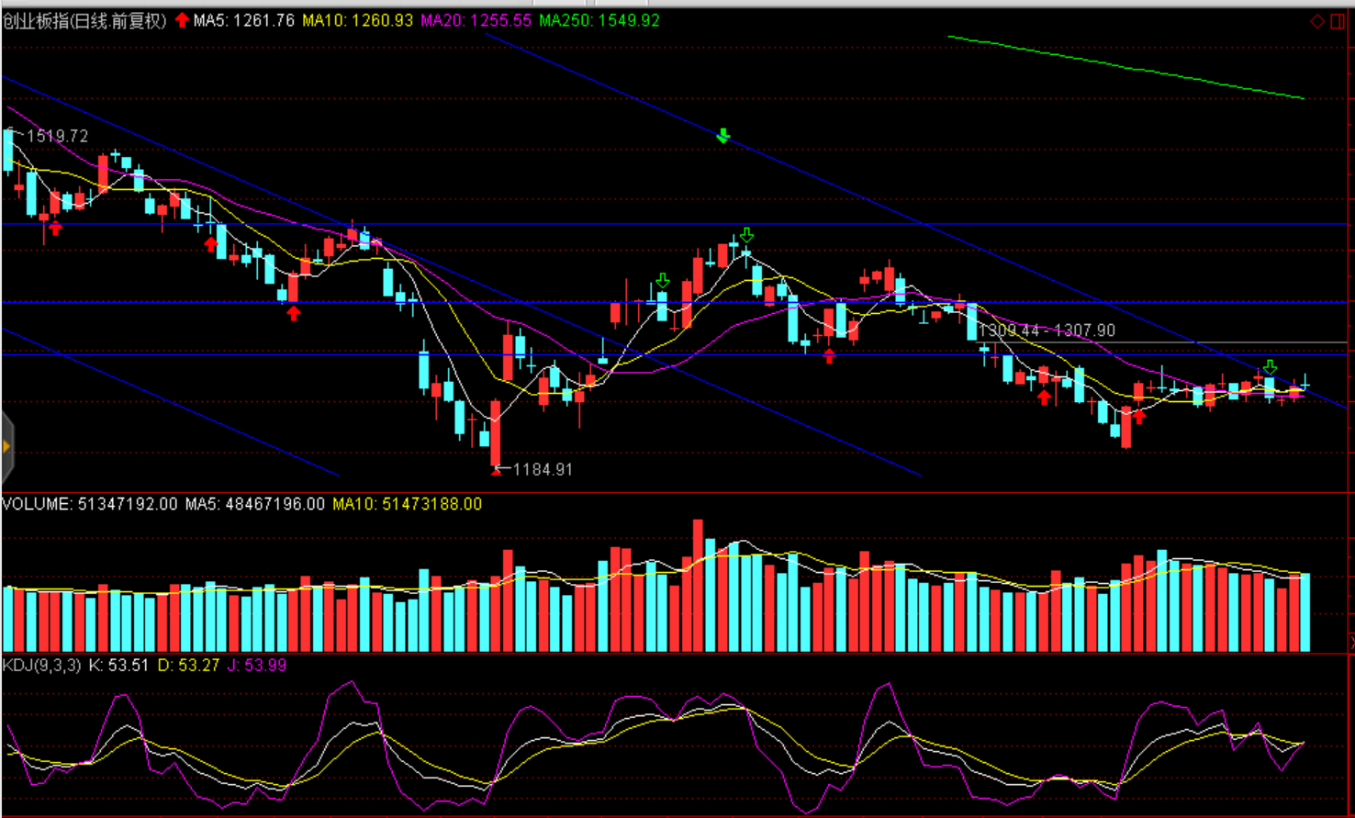Click the red triangle marker at the 1184.91 low
1355x818 pixels.
[497, 470]
